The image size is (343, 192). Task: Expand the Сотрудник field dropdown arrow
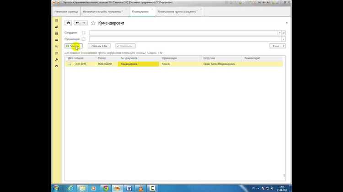point(279,33)
